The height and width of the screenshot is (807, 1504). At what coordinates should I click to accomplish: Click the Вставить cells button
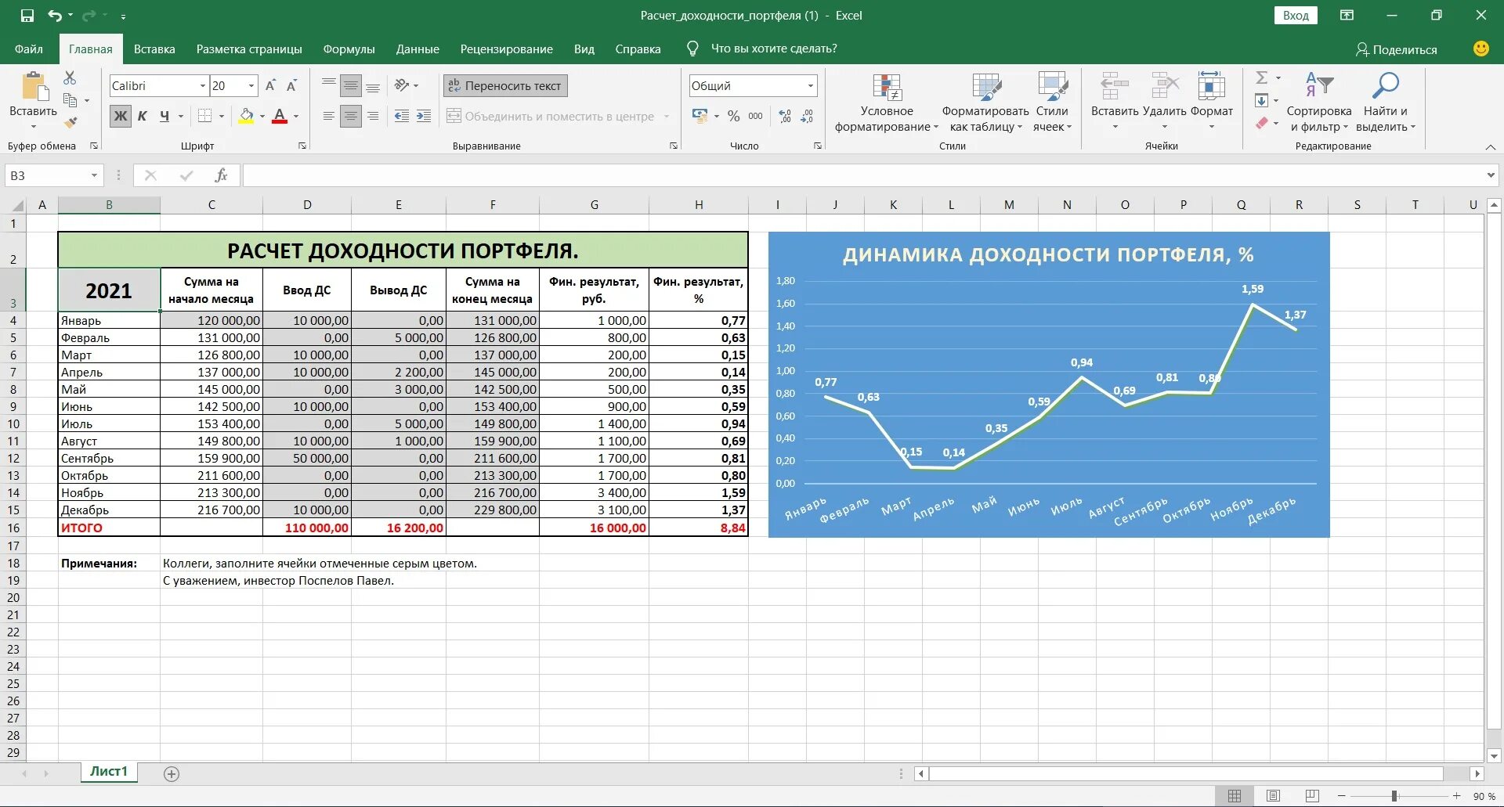coord(1115,103)
